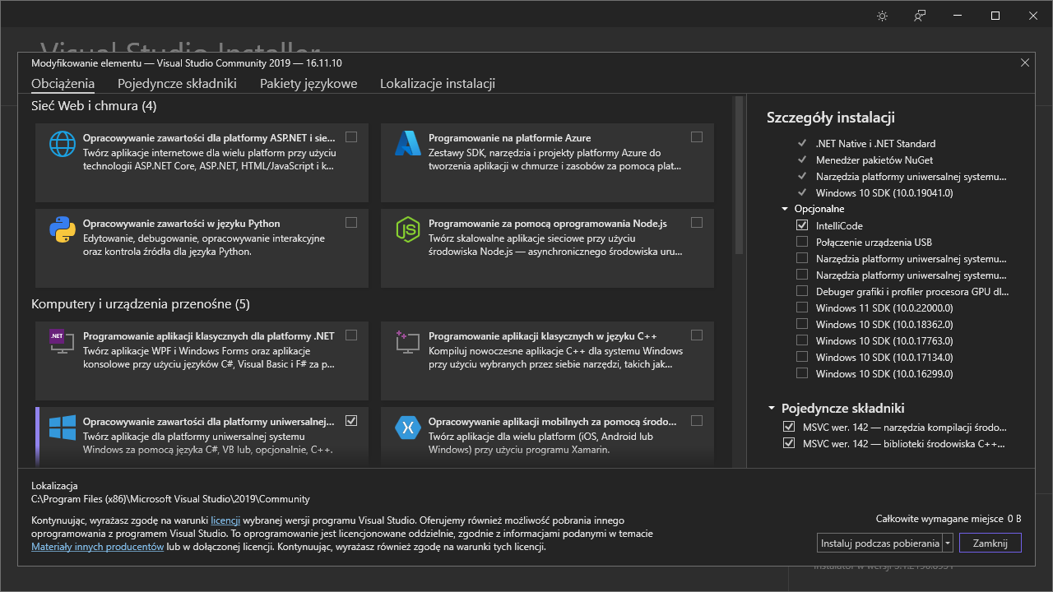Click the .NET desktop development workload icon

point(62,341)
